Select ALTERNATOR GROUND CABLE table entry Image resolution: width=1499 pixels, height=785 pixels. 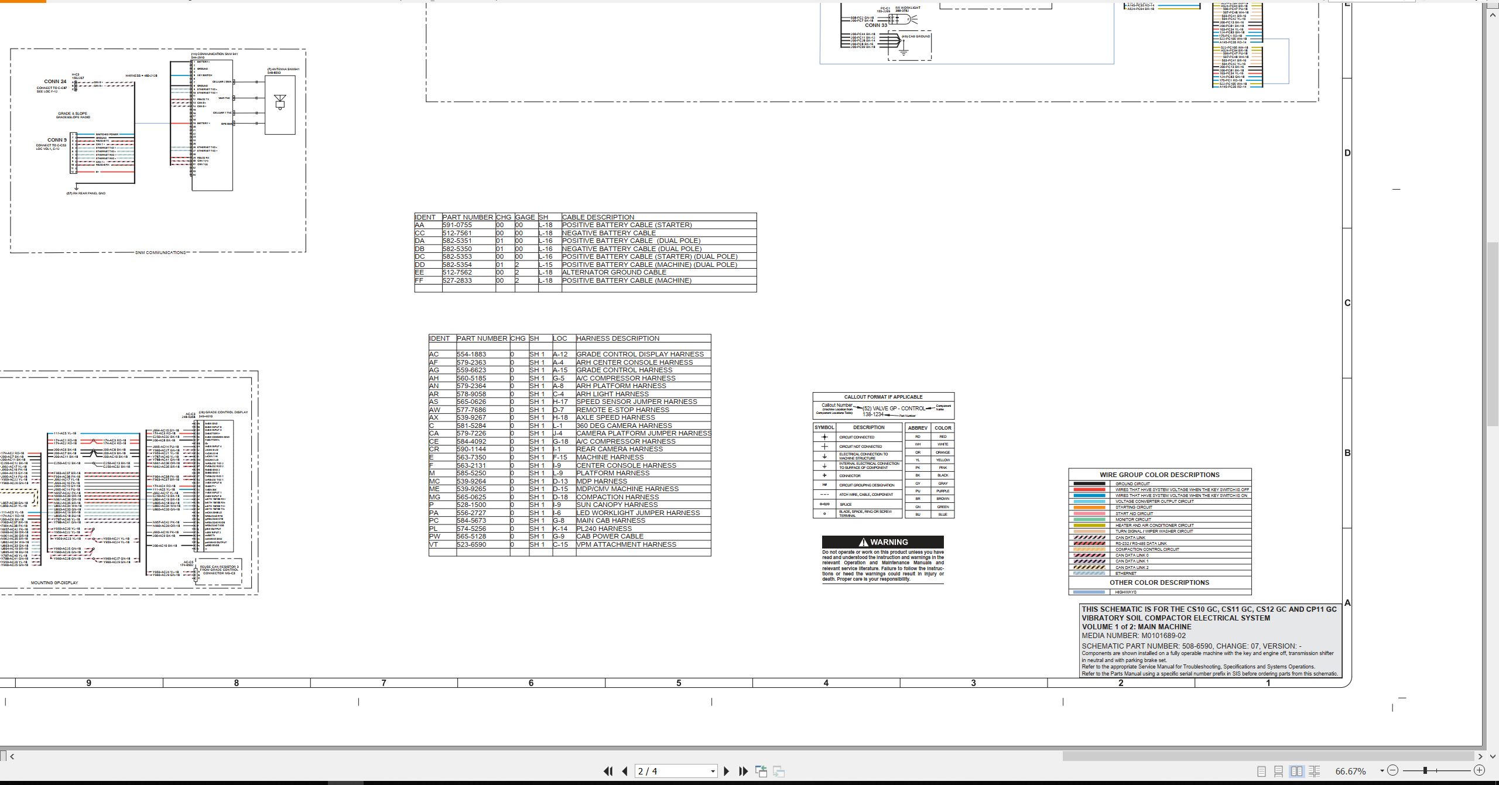(x=614, y=272)
